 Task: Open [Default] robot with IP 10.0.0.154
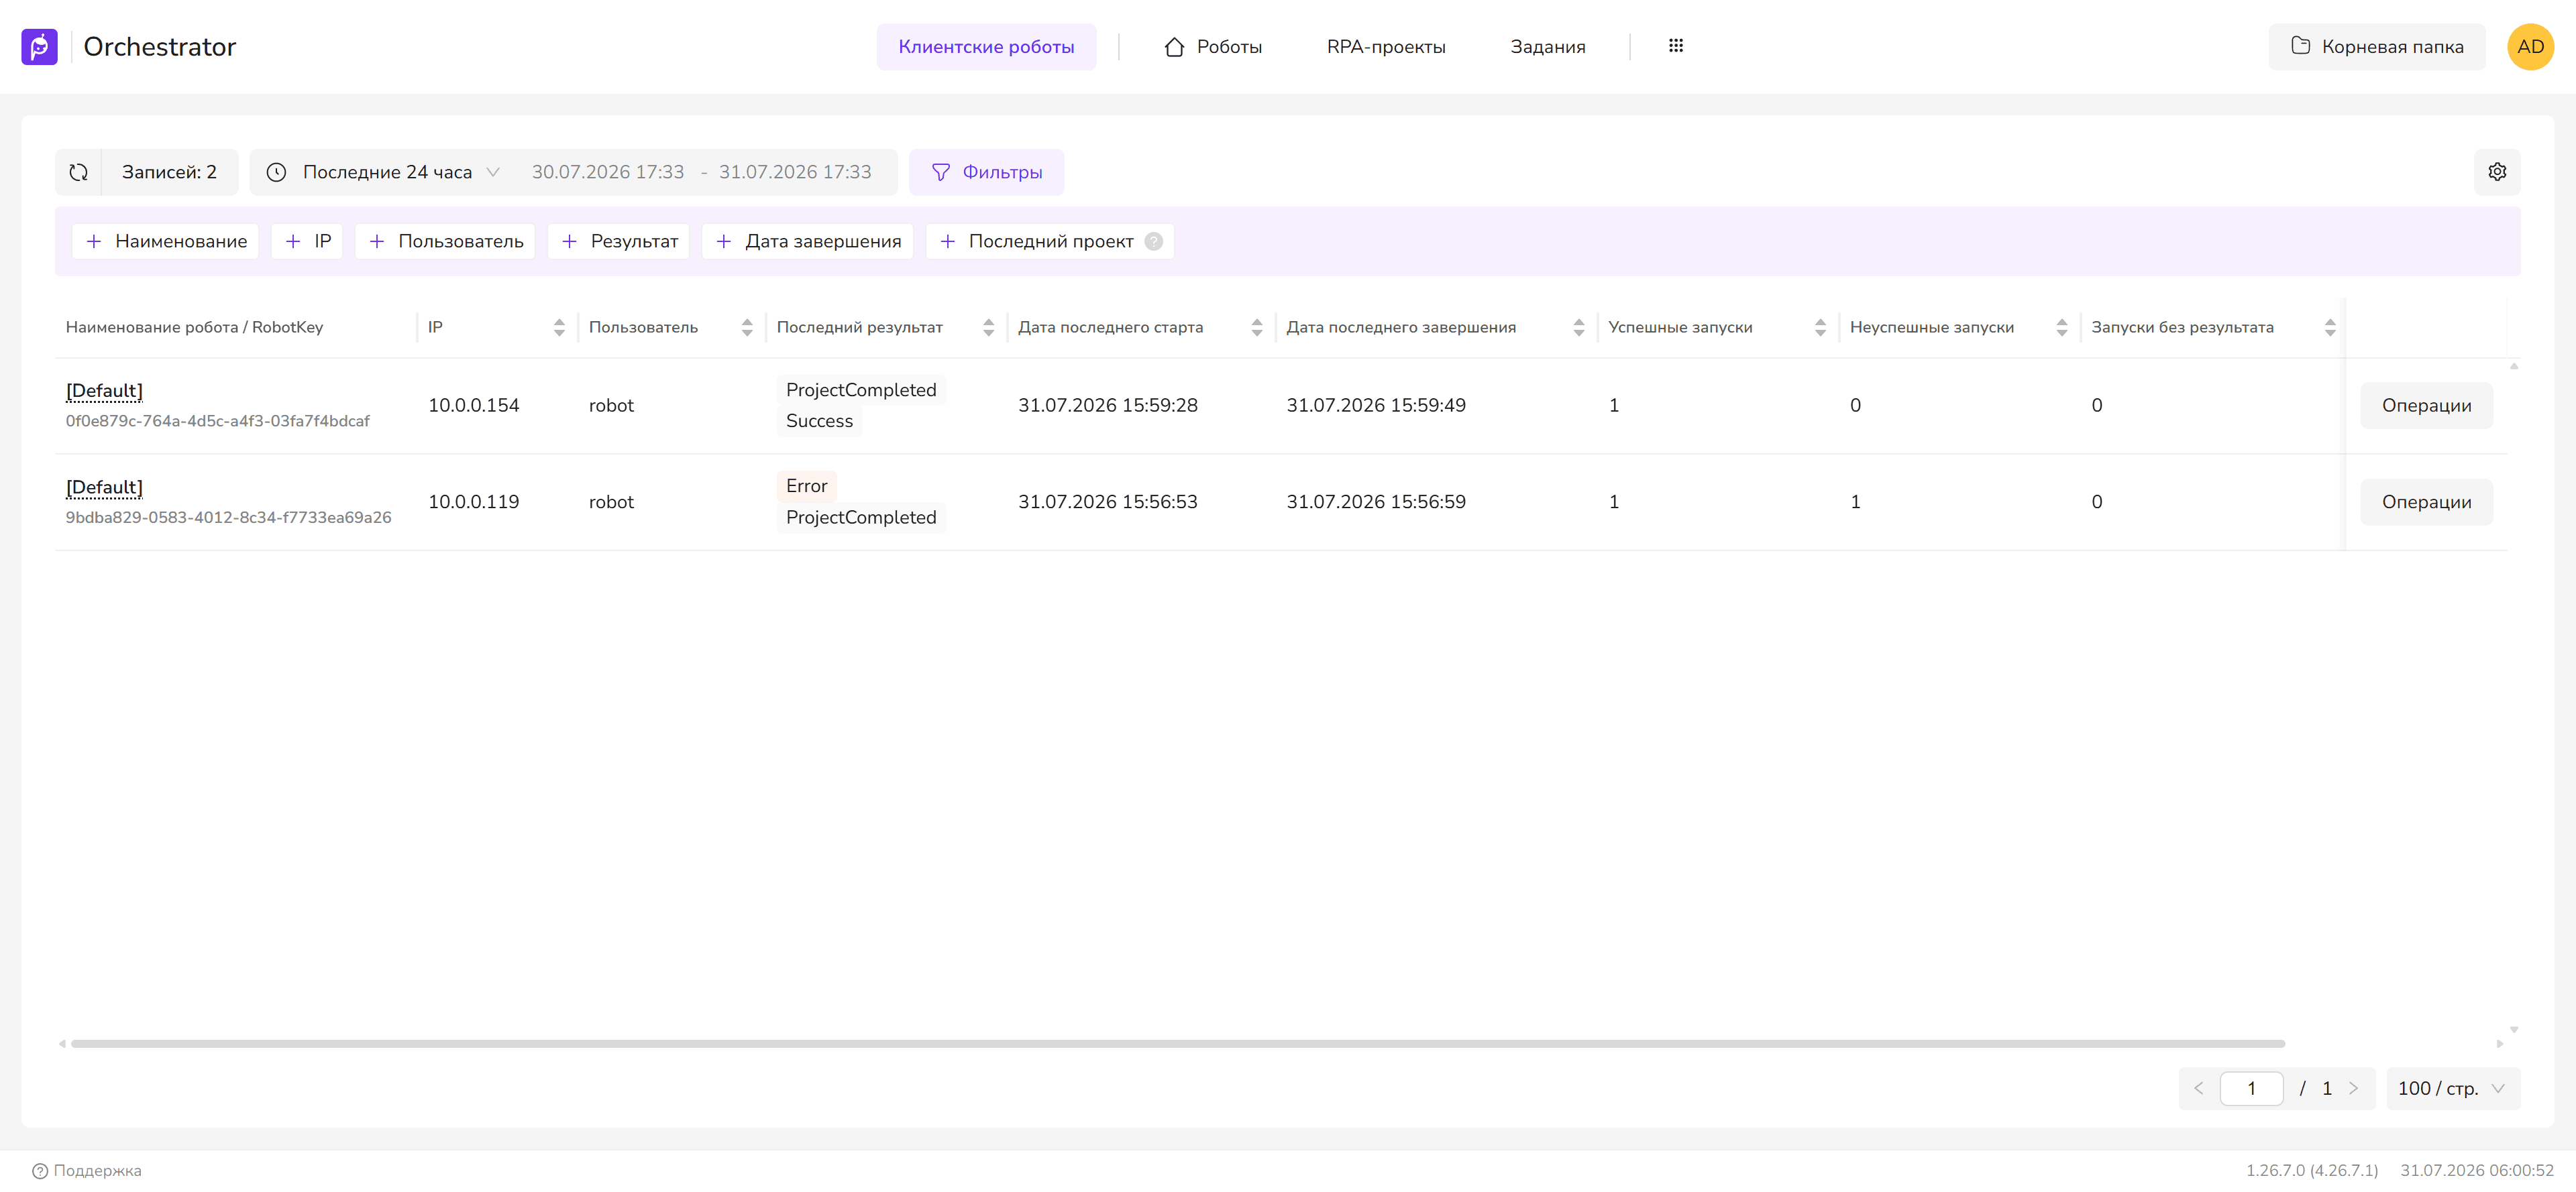click(x=104, y=391)
